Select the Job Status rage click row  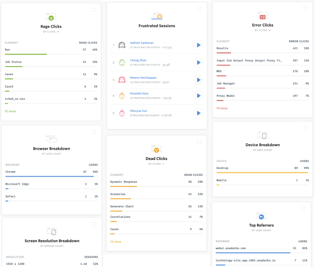[51, 64]
